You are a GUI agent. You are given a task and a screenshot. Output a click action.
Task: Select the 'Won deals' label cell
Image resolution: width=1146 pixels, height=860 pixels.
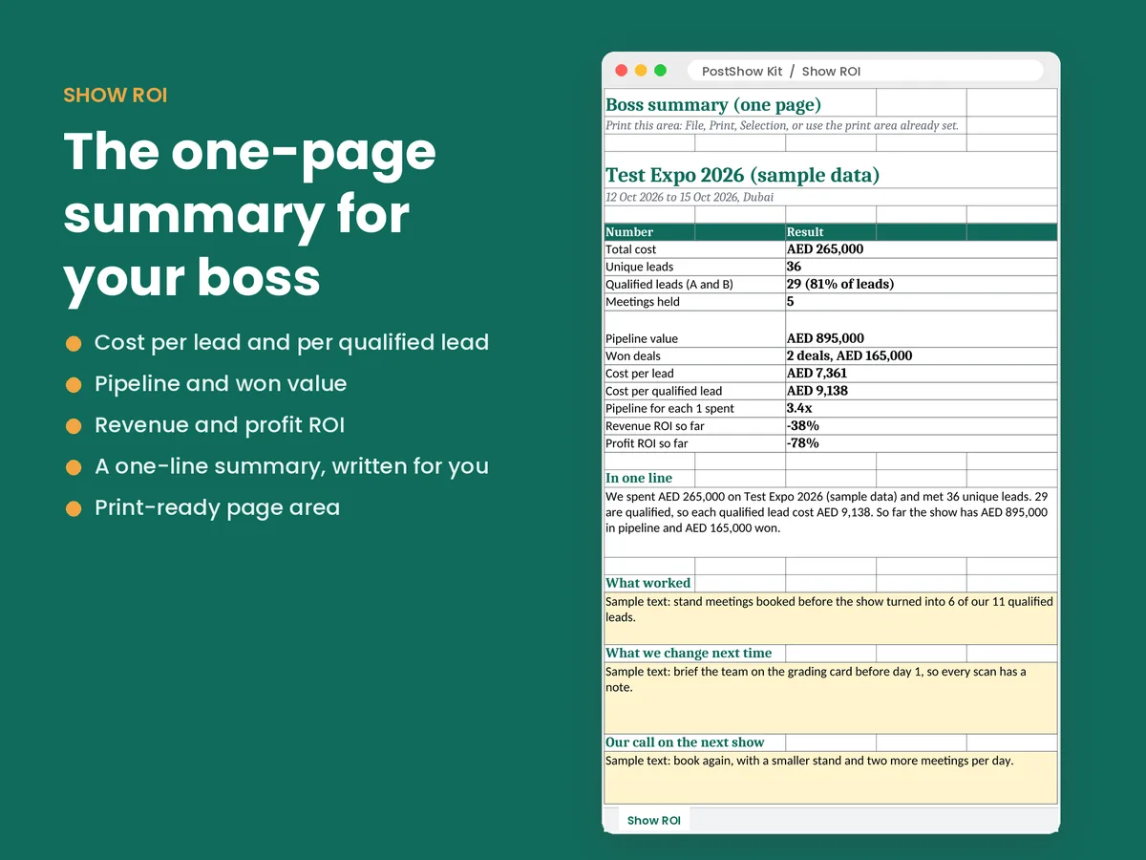pos(694,355)
